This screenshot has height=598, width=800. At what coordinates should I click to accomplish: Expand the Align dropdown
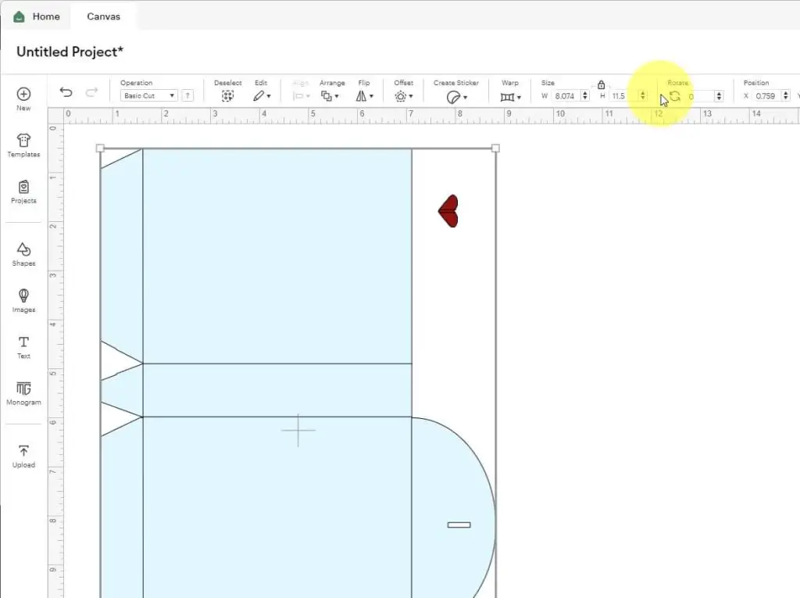coord(302,96)
